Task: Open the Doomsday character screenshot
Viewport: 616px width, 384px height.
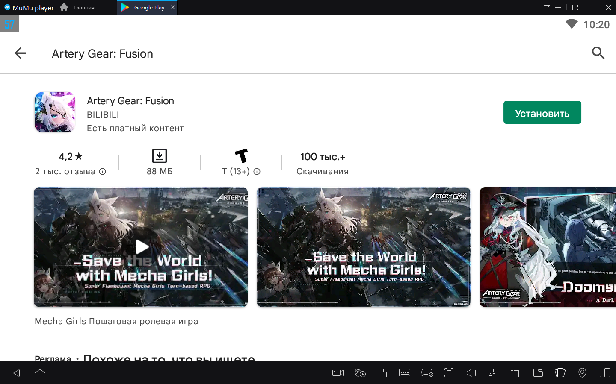Action: click(548, 247)
